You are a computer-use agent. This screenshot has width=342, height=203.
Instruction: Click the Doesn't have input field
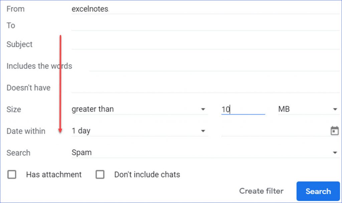(x=205, y=88)
